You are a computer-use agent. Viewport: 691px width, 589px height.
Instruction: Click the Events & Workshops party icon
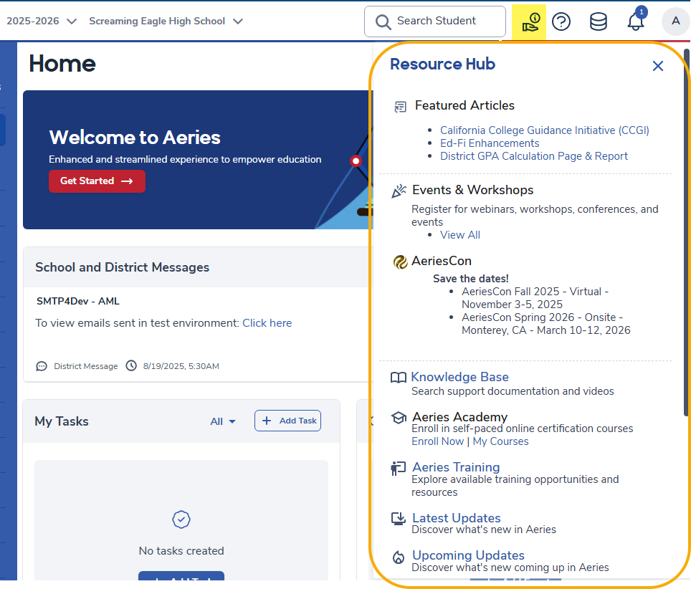point(399,191)
